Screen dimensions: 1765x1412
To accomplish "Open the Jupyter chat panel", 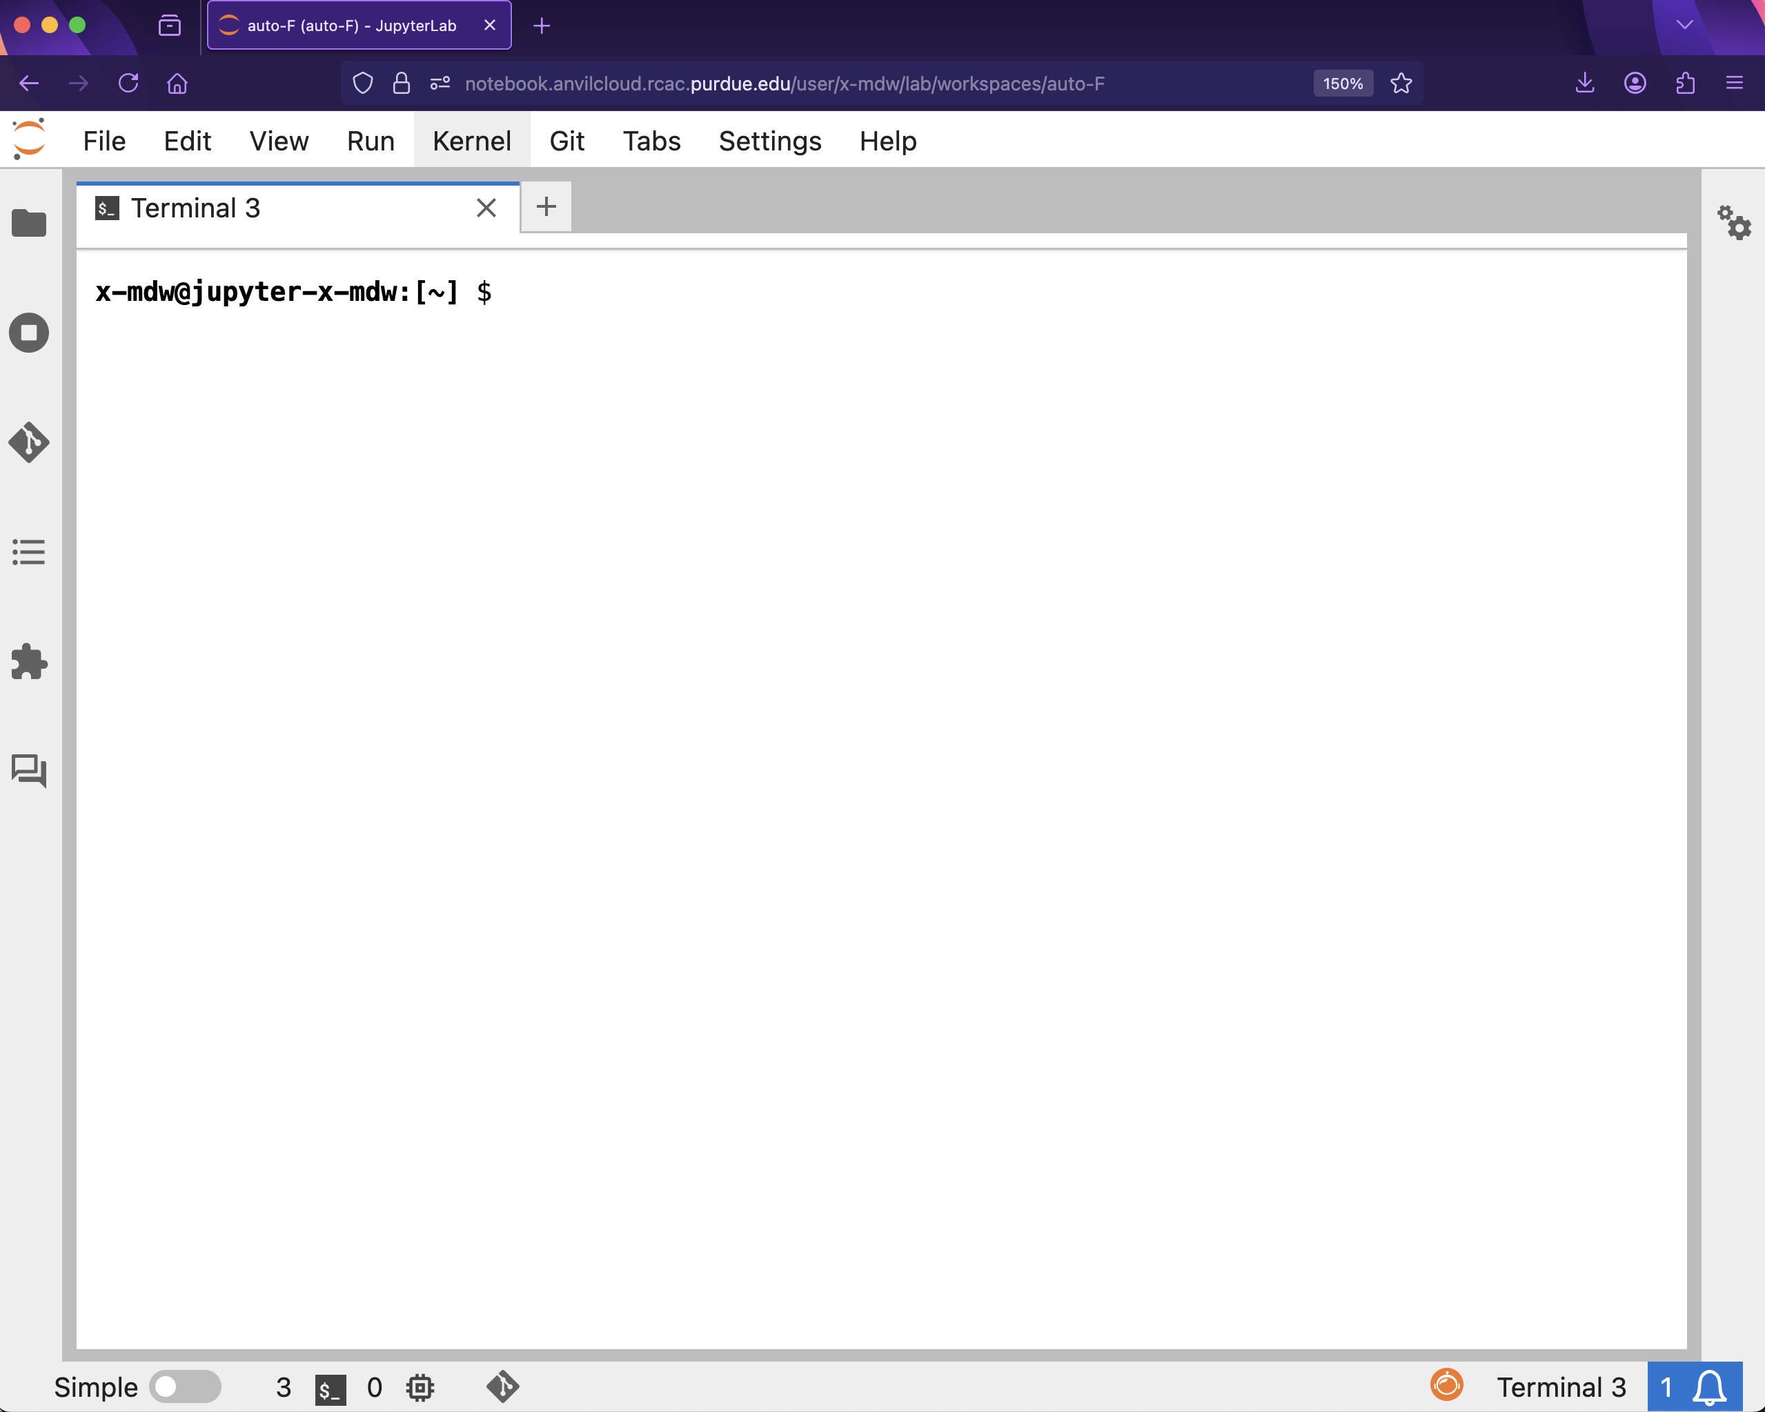I will (30, 771).
